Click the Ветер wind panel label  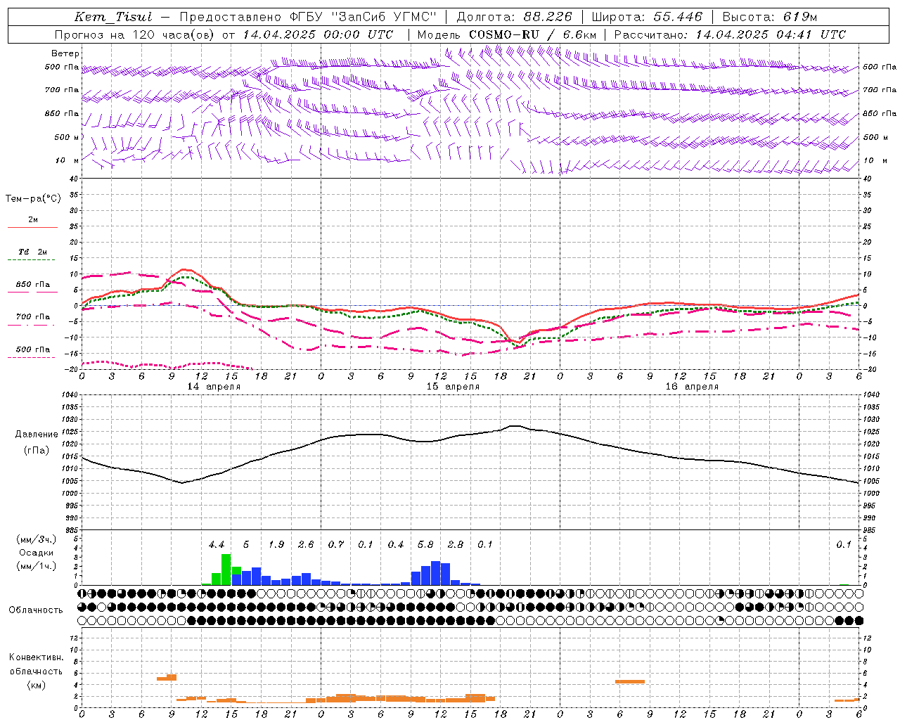point(65,53)
